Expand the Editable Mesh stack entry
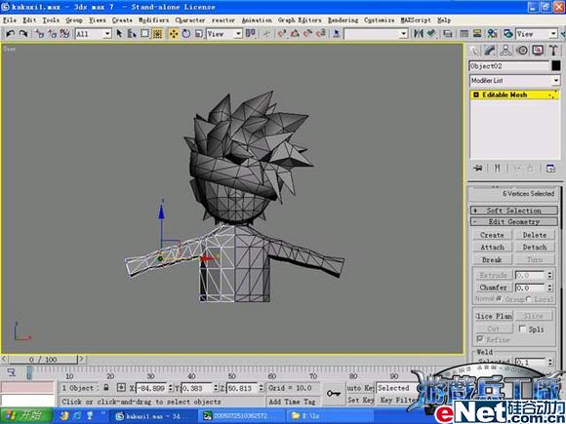This screenshot has width=566, height=424. [x=476, y=95]
